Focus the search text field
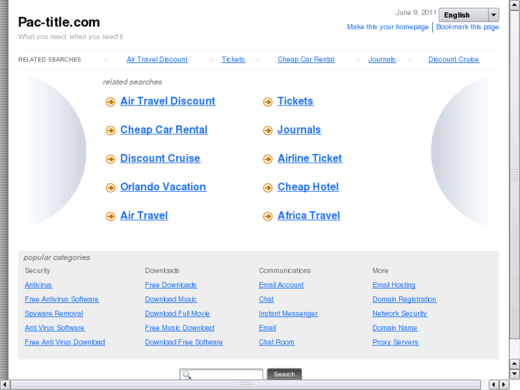The height and width of the screenshot is (390, 520). (221, 374)
